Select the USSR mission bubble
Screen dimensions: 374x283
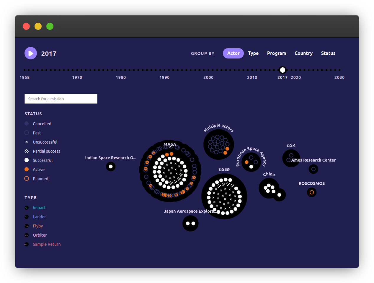224,196
